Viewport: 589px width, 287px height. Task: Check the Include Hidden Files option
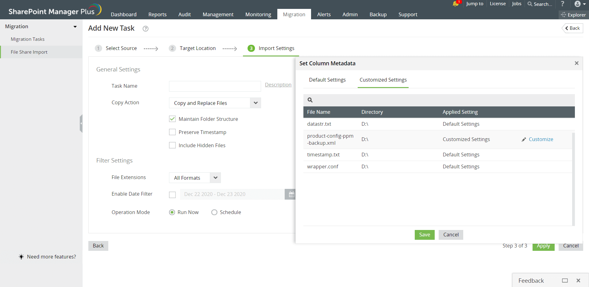172,145
